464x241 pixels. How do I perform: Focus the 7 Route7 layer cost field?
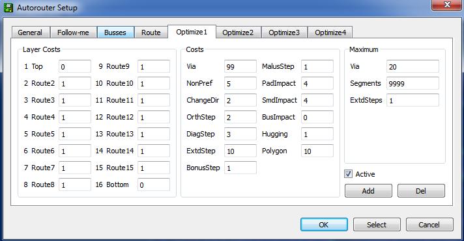coord(75,168)
